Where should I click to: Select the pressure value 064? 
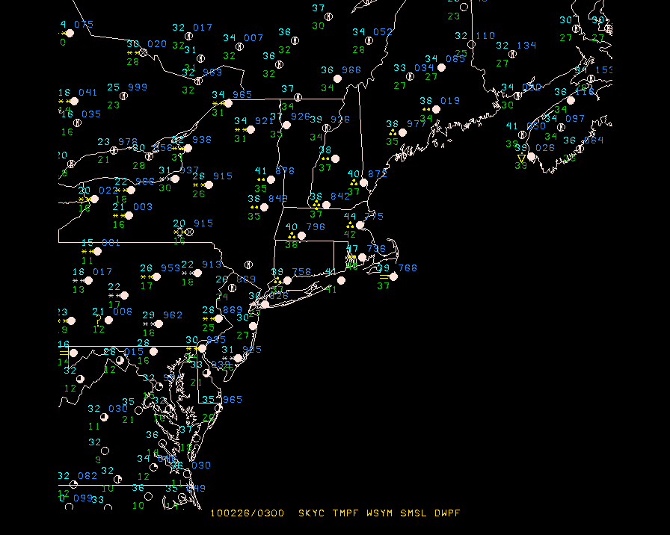[x=594, y=140]
